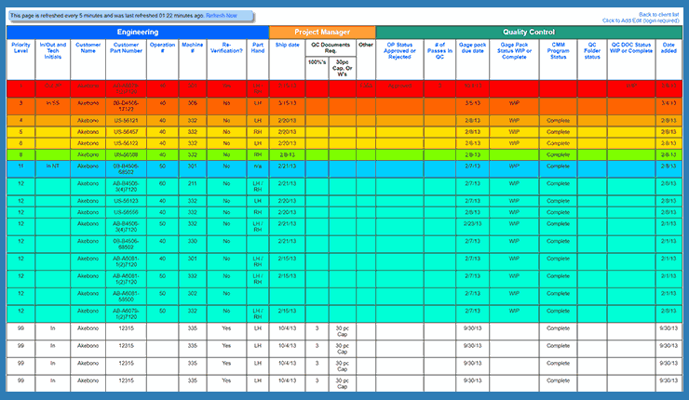
Task: Select the Gage pack due date header
Action: (472, 47)
